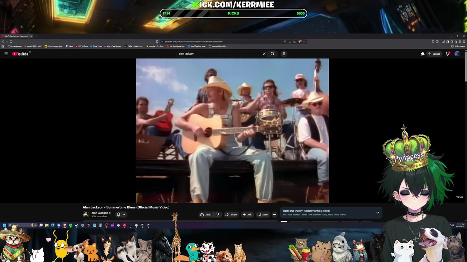Open YouTube notifications bell in header
Screen dimensions: 467x262
tap(447, 54)
